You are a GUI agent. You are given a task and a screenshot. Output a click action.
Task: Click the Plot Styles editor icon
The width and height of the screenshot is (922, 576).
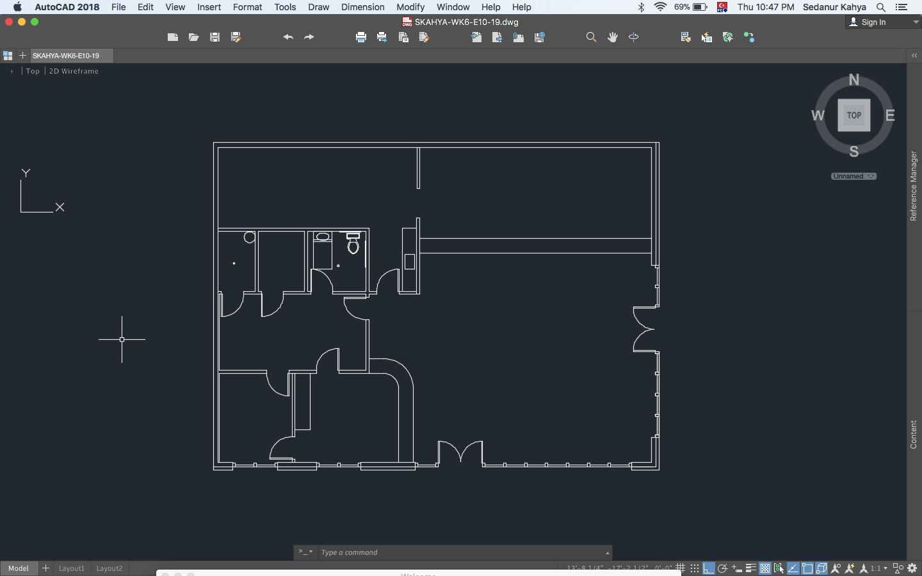[424, 37]
